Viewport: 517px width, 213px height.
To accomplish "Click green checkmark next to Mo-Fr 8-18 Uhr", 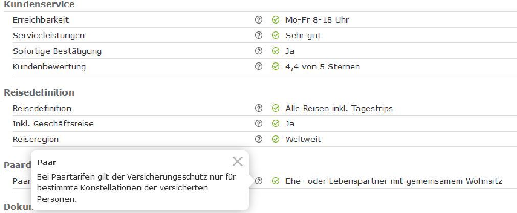I will (x=276, y=20).
